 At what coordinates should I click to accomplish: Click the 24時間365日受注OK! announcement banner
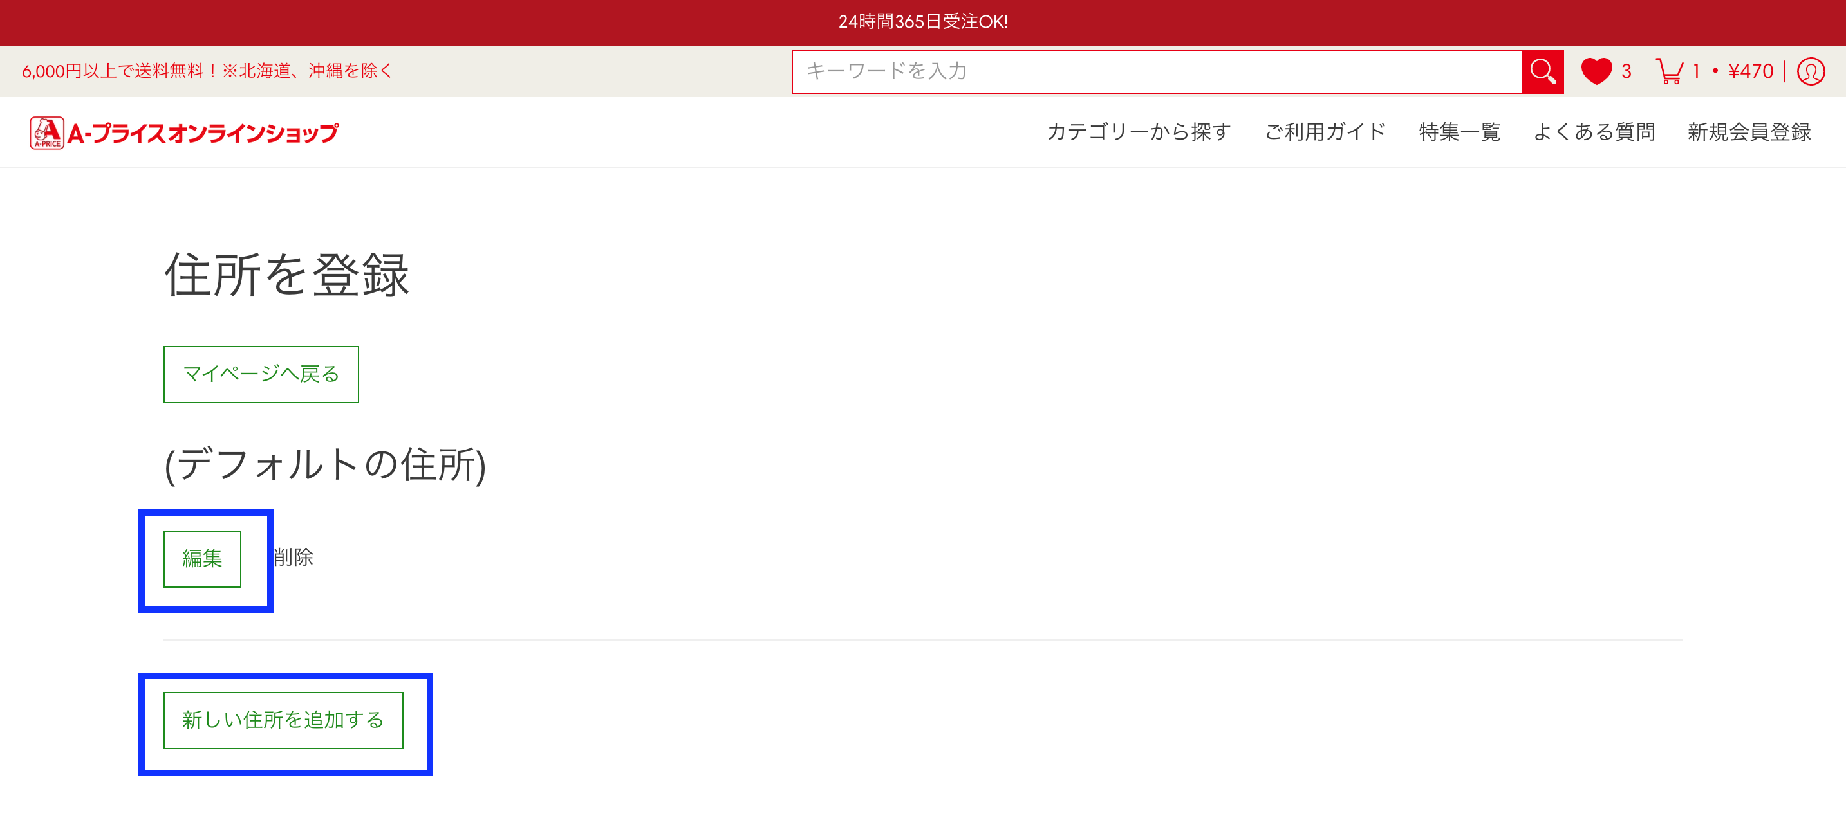pos(923,23)
